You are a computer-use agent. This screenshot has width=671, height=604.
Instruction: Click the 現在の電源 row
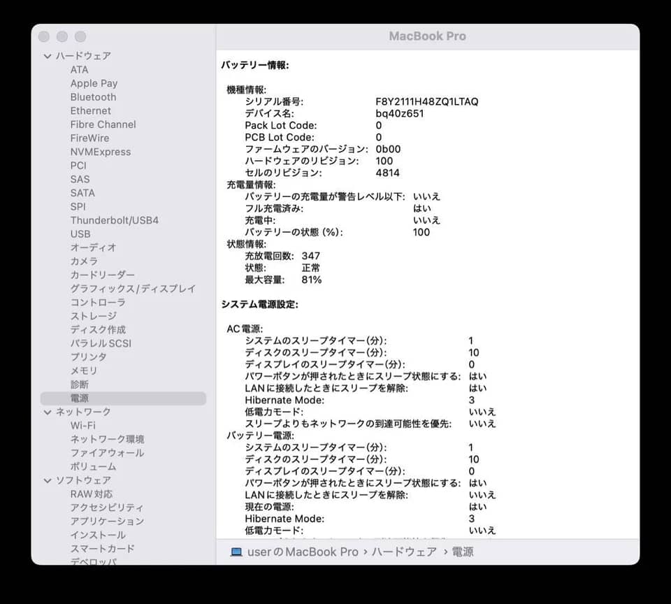[x=366, y=507]
